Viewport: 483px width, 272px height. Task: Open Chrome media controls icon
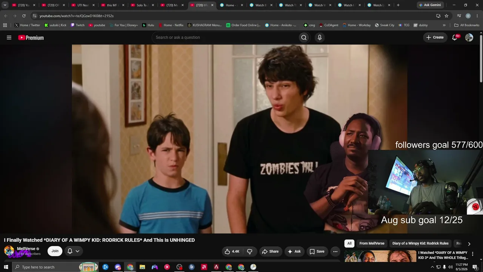(459, 16)
